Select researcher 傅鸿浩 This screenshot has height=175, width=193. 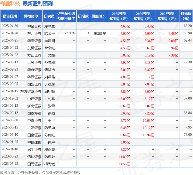pyautogui.click(x=49, y=70)
